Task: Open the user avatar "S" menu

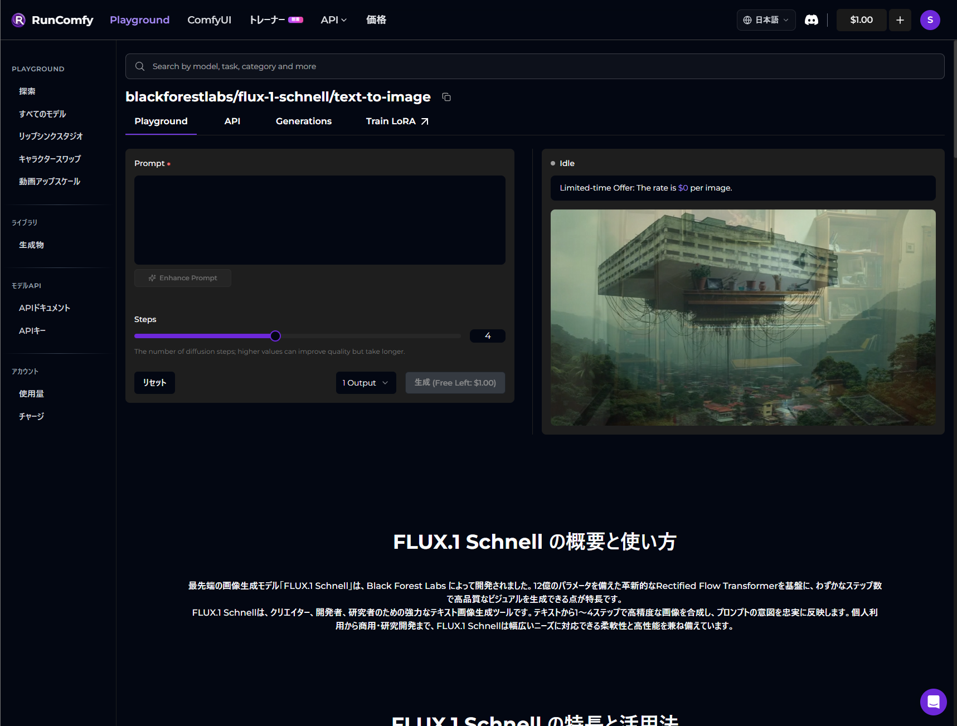Action: tap(930, 20)
